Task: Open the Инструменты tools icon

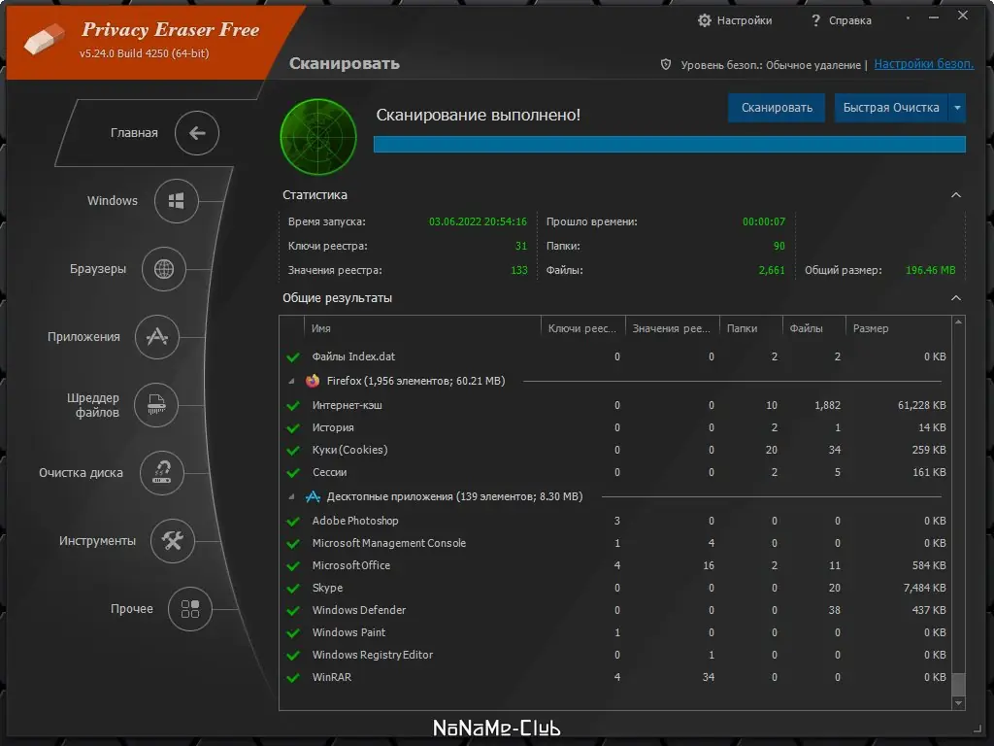Action: [173, 540]
